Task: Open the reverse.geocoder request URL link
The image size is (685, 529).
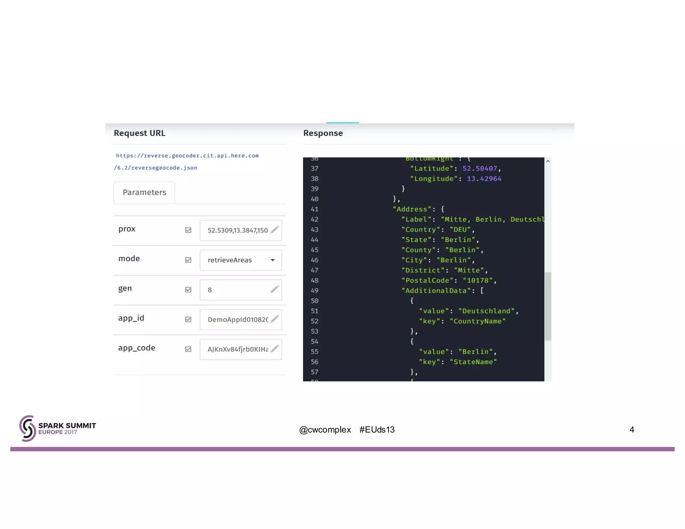Action: pos(187,156)
